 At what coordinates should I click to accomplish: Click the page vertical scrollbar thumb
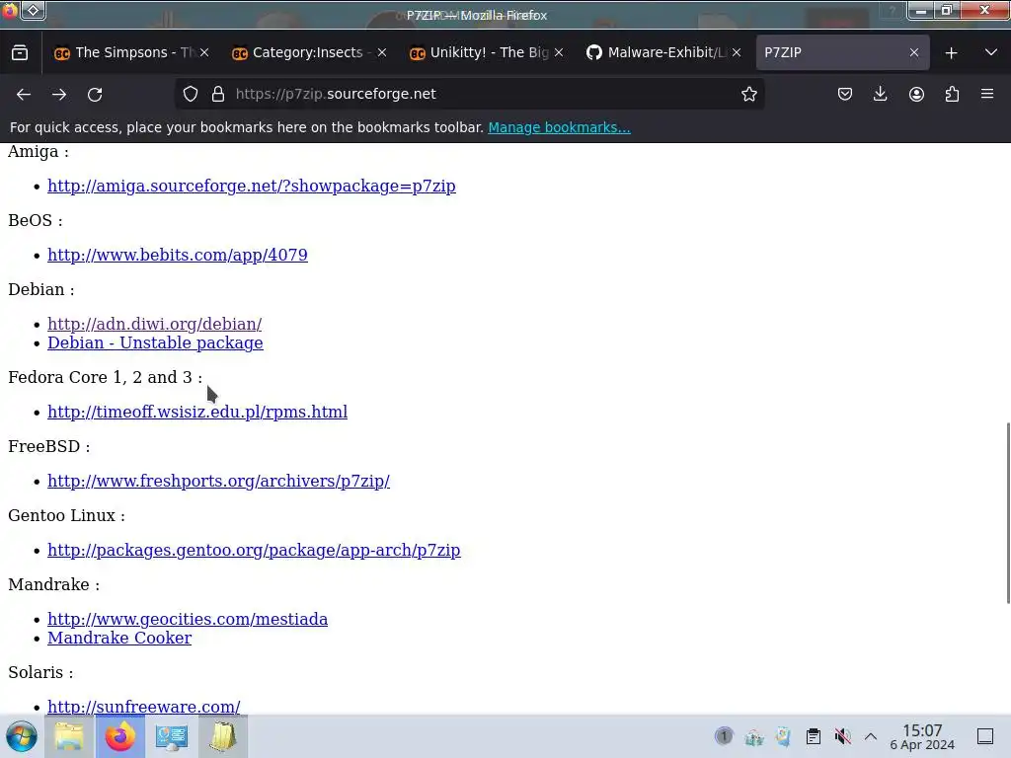pos(1008,513)
